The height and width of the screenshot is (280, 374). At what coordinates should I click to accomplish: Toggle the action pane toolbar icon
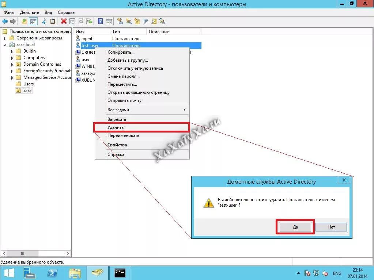pyautogui.click(x=109, y=22)
